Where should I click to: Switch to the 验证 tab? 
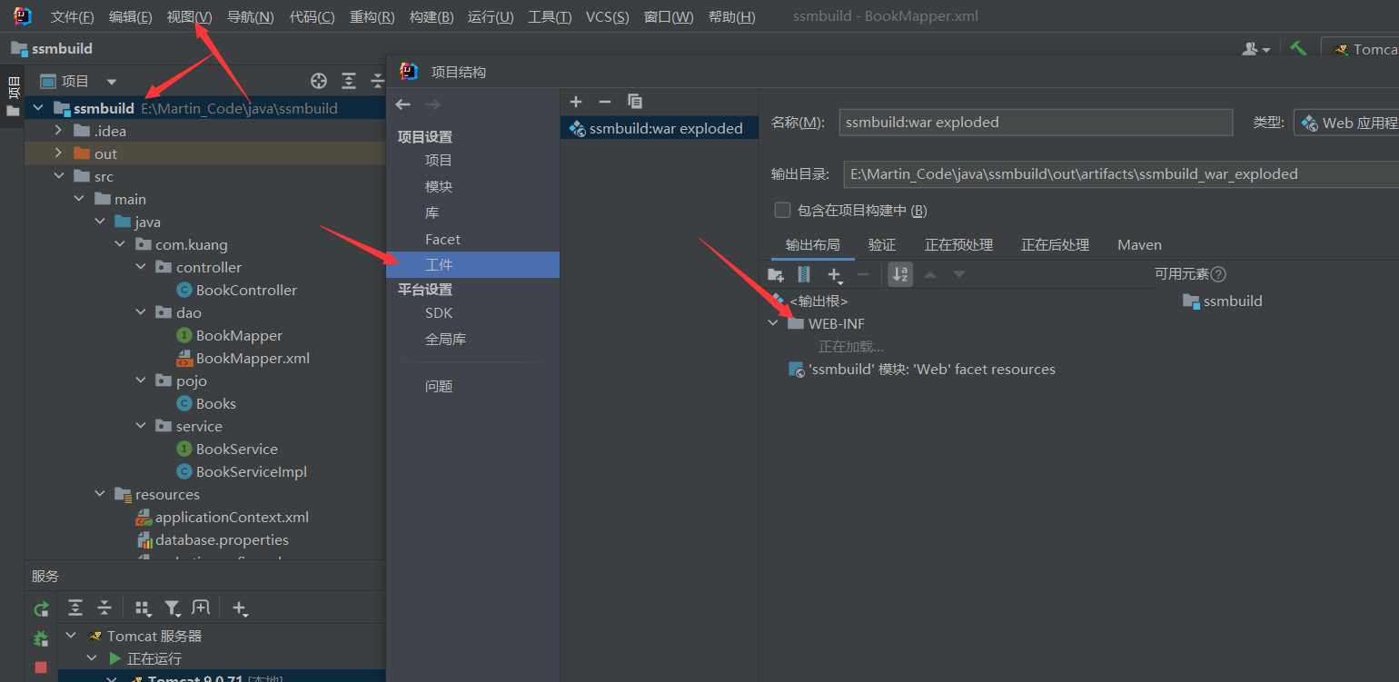(882, 244)
